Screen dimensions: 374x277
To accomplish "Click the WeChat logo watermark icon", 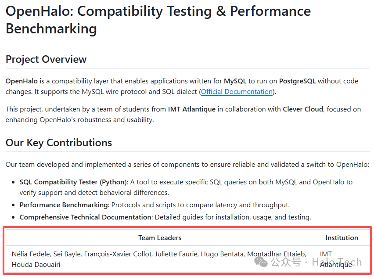I will pyautogui.click(x=262, y=262).
